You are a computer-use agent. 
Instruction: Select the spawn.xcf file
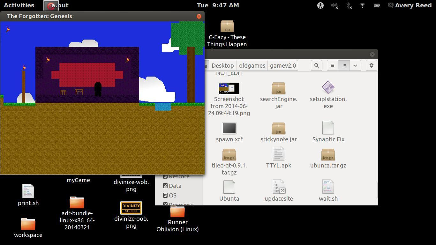pyautogui.click(x=229, y=132)
